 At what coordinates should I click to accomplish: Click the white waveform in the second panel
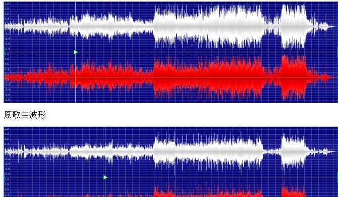(x=169, y=152)
